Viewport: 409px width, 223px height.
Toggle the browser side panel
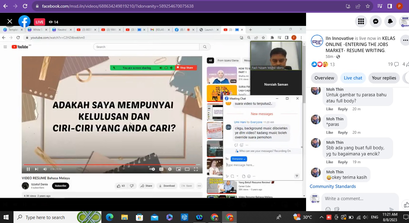click(390, 6)
